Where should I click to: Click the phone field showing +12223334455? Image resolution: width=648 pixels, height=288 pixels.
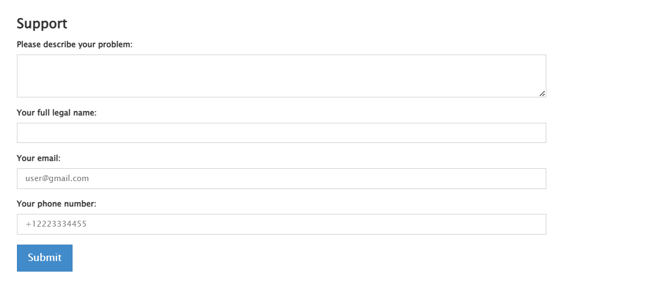click(282, 224)
